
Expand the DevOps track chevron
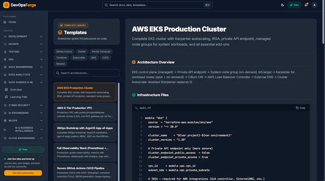tap(41, 44)
